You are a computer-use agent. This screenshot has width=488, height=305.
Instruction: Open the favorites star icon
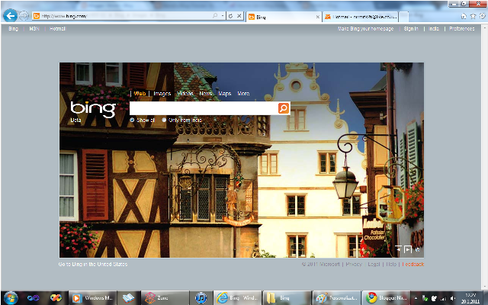coord(472,16)
